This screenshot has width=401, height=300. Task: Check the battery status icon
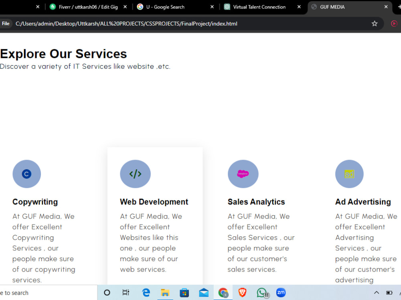click(x=389, y=293)
